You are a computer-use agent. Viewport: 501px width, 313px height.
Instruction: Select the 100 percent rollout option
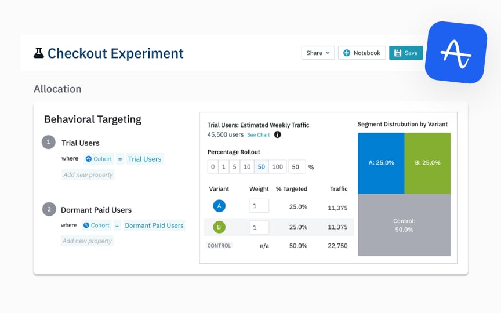(277, 167)
